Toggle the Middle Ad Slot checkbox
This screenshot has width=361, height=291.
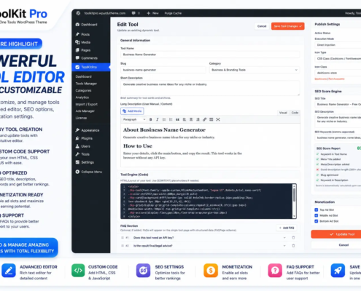click(x=317, y=215)
